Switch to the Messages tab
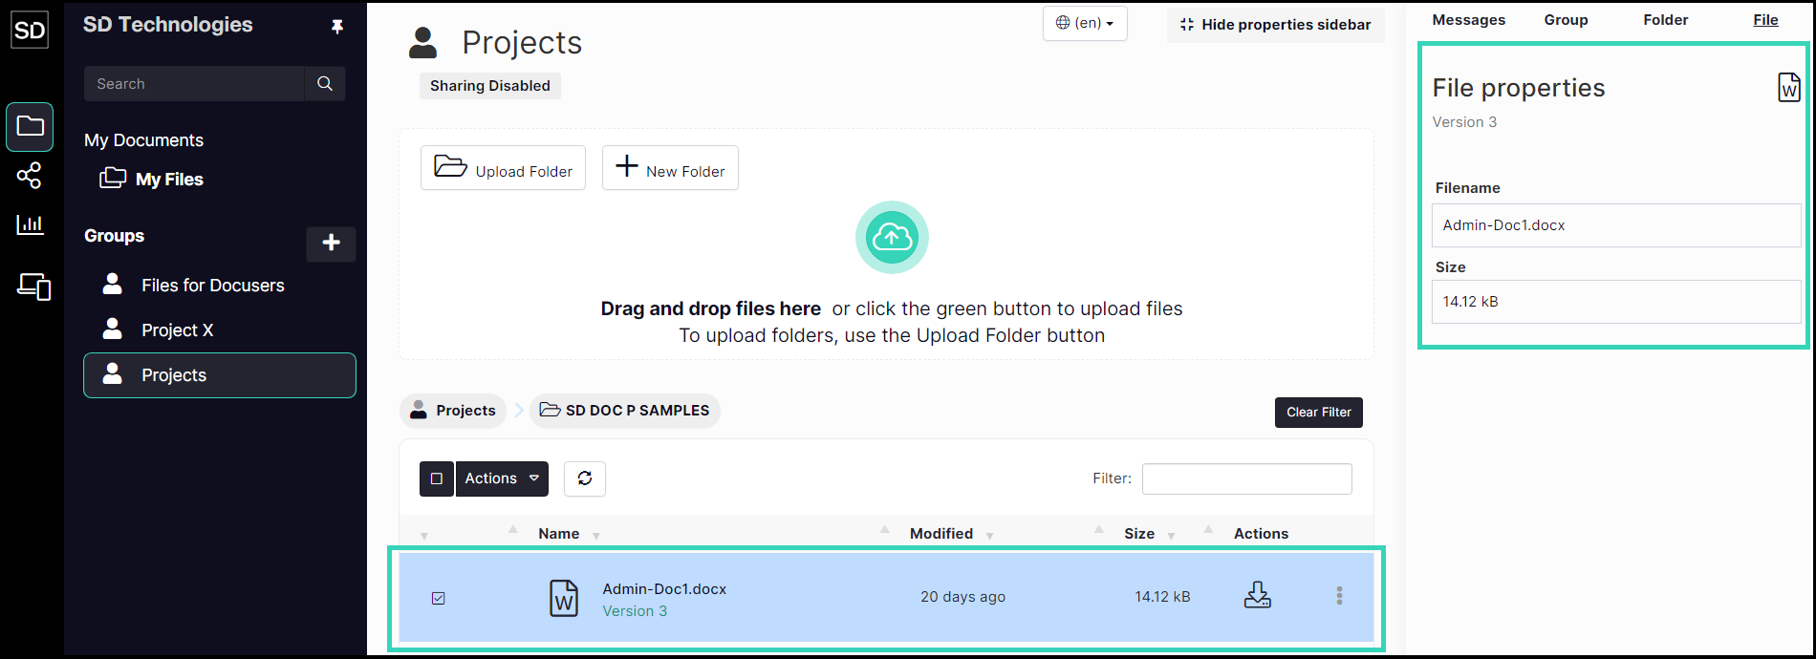The width and height of the screenshot is (1816, 659). [1469, 20]
